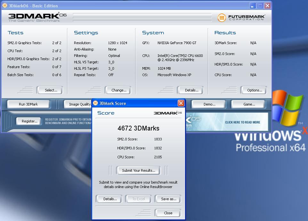Click HDR/SM3.0 Score value 1832

coord(158,148)
